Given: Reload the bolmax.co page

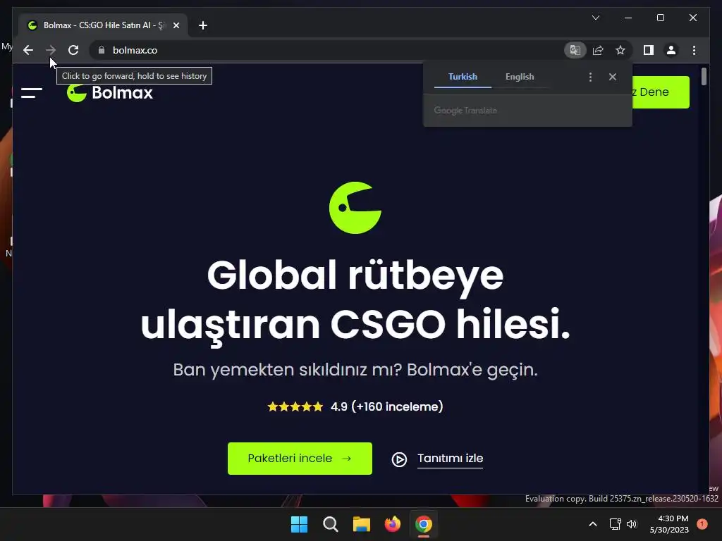Looking at the screenshot, I should pos(73,50).
